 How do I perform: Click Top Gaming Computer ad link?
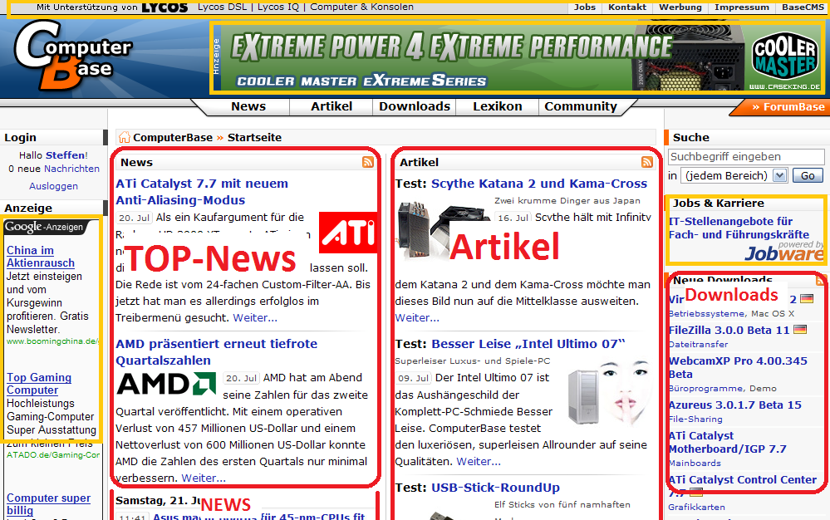[x=39, y=384]
